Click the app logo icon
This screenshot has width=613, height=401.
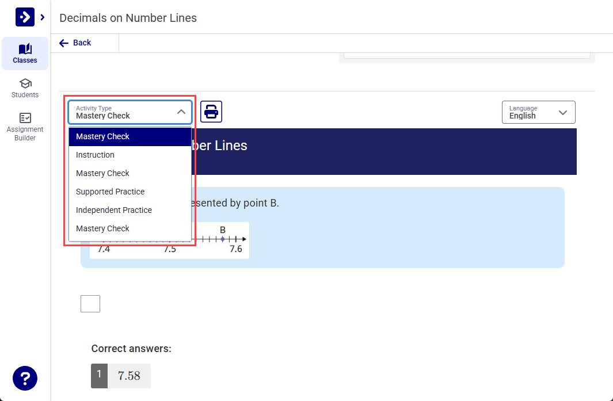pyautogui.click(x=25, y=17)
